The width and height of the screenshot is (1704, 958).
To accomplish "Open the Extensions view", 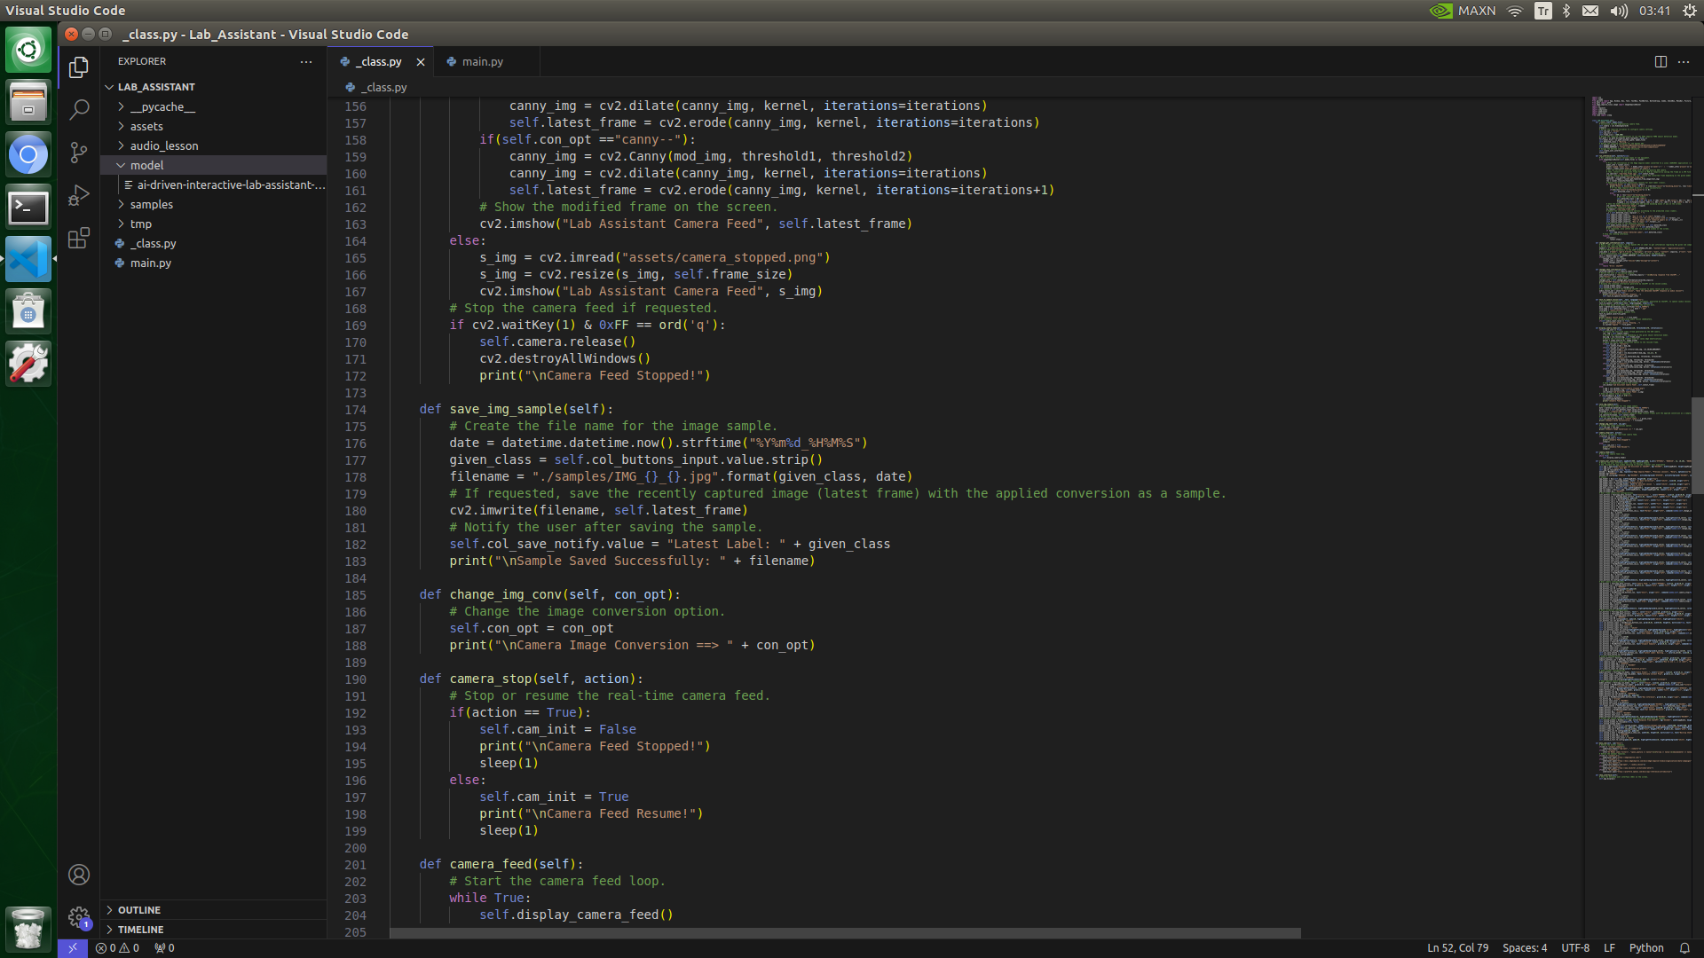I will tap(79, 238).
